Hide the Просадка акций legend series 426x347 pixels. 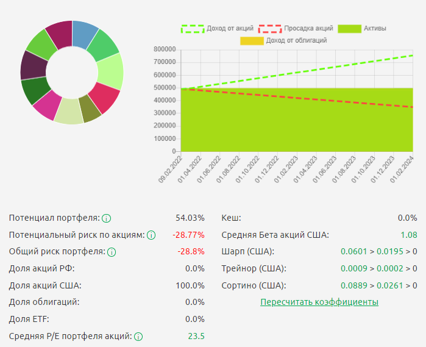tap(296, 28)
